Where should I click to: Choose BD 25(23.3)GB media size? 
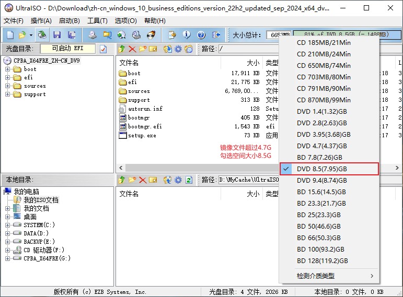[318, 215]
